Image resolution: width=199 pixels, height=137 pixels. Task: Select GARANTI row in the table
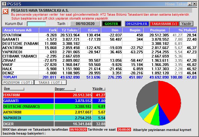[x=99, y=39]
